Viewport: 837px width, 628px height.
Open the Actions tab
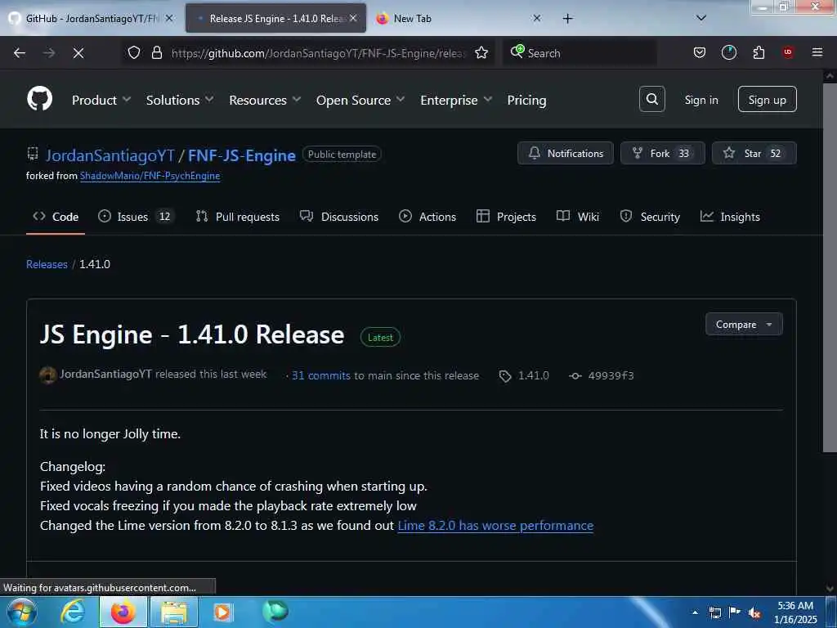427,217
